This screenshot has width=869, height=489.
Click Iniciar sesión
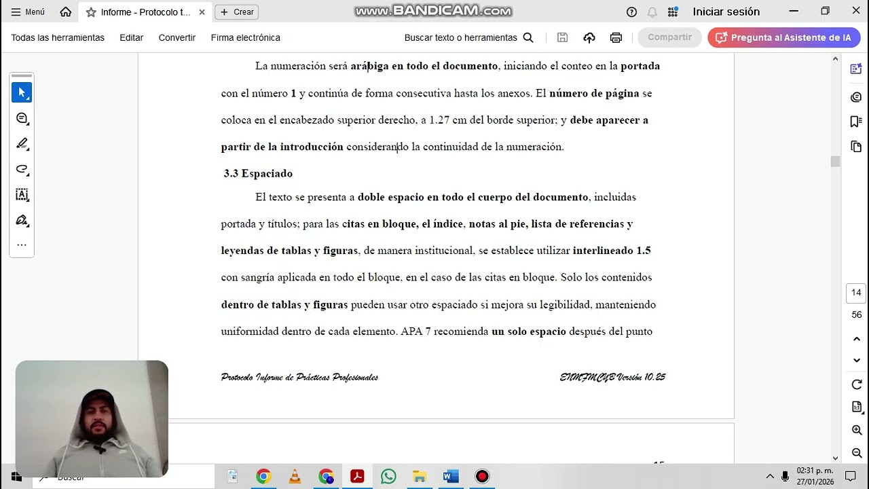click(726, 12)
